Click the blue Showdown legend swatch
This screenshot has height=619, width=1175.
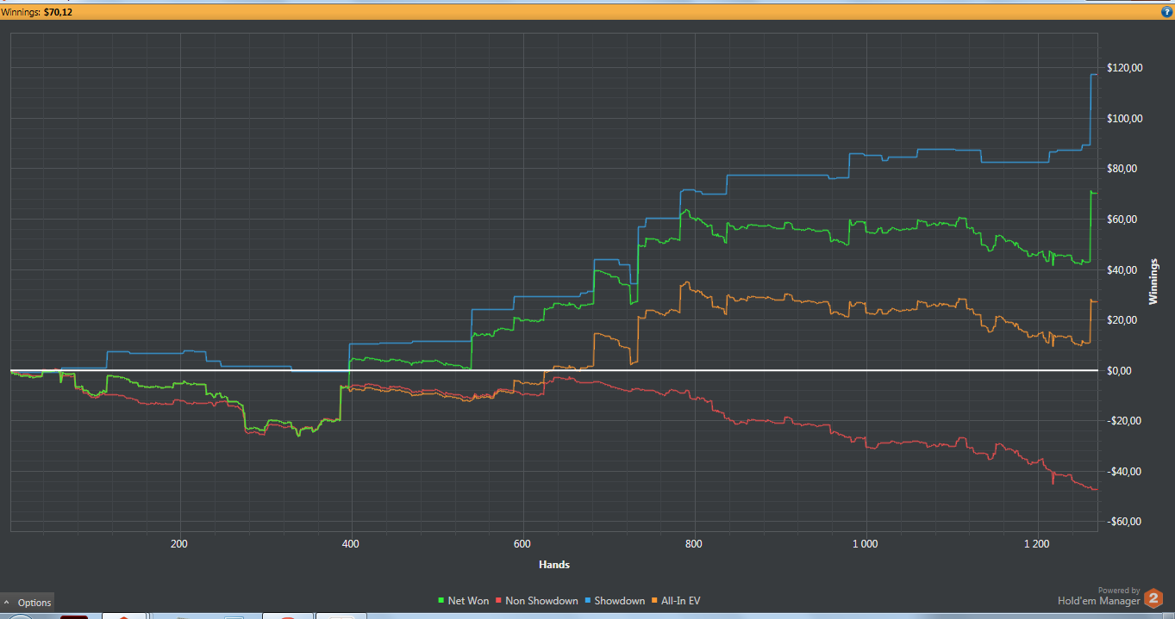[x=590, y=601]
